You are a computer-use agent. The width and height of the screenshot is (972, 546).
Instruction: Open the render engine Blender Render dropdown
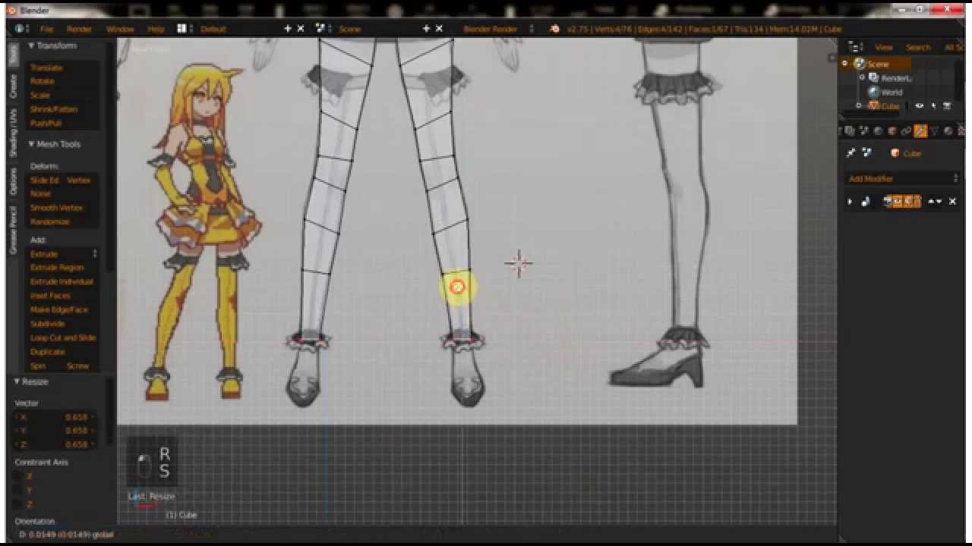click(x=499, y=29)
